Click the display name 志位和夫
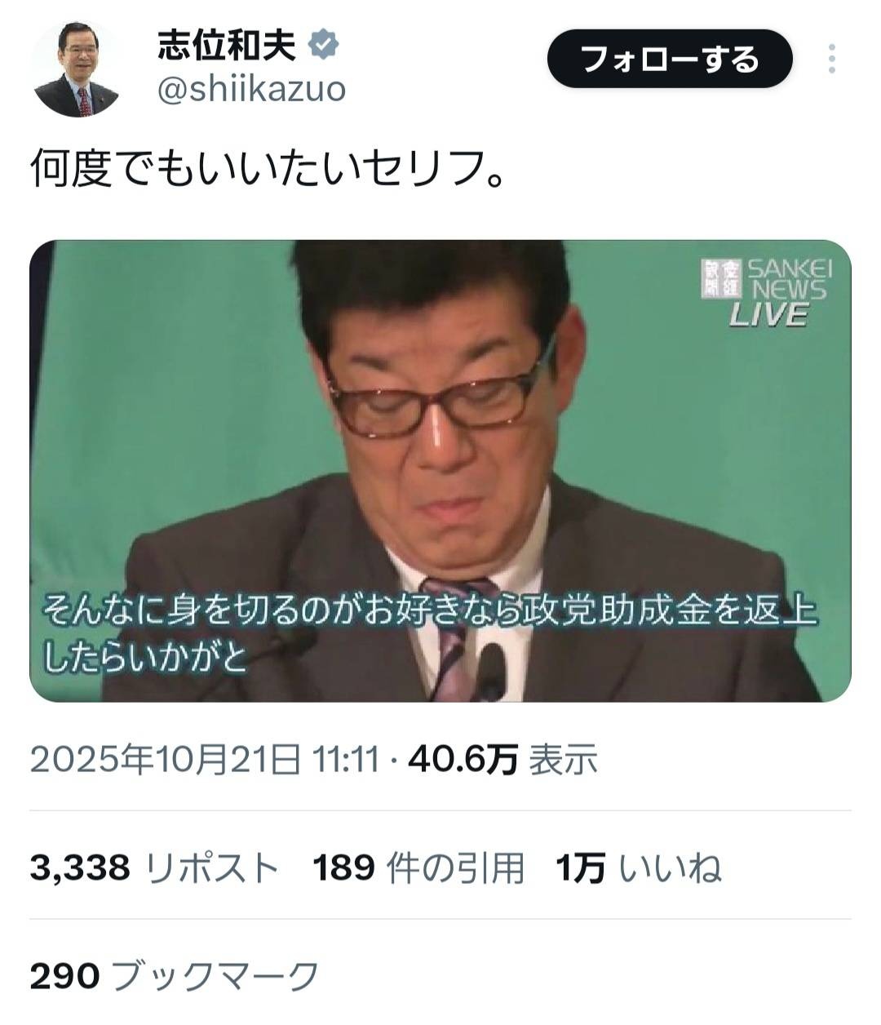This screenshot has height=1025, width=881. point(226,46)
